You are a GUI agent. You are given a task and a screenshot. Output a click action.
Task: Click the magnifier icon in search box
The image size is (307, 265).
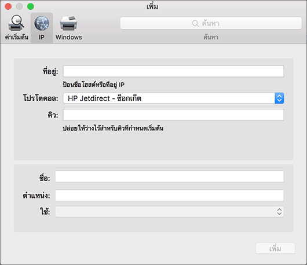tap(195, 24)
